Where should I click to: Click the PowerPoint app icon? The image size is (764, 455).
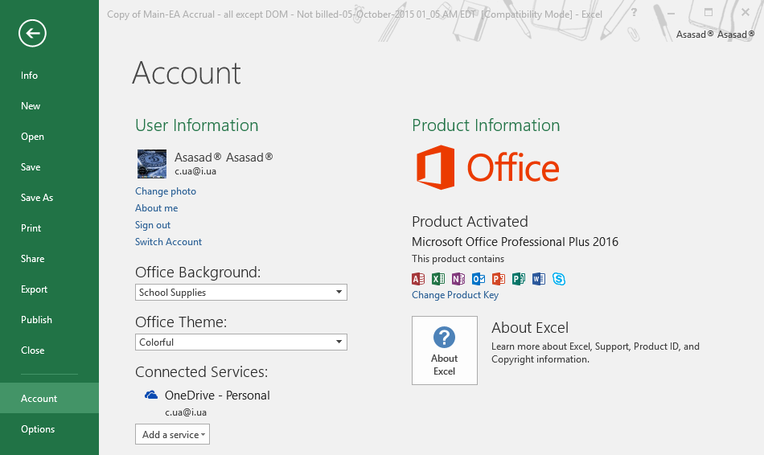coord(499,279)
